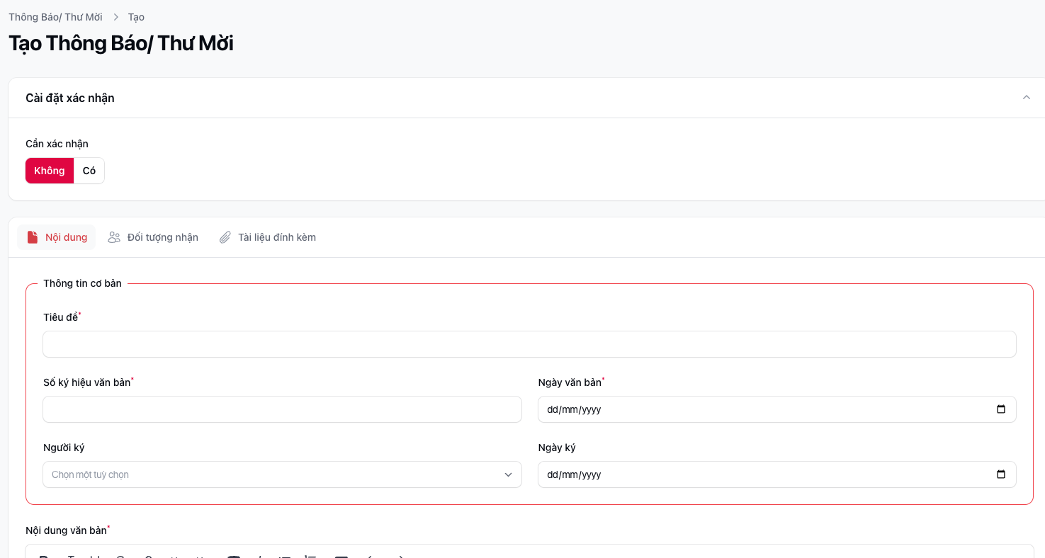Click the Ngày văn bản dd/mm/yyyy date text
1045x558 pixels.
[x=575, y=409]
